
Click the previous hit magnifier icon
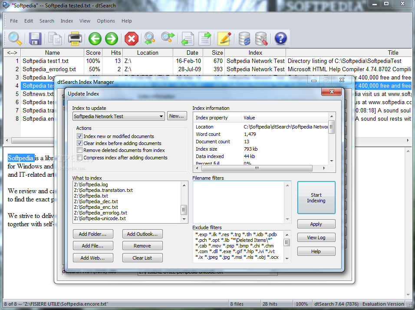click(x=150, y=39)
